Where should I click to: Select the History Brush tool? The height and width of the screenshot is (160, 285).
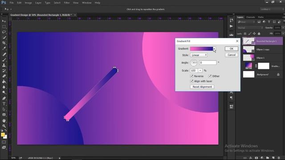pyautogui.click(x=4, y=71)
